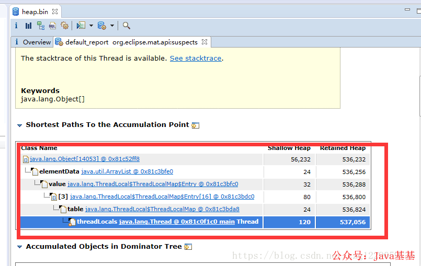421x266 pixels.
Task: Open the Run Expert System Test dropdown arrow
Action: (91, 26)
